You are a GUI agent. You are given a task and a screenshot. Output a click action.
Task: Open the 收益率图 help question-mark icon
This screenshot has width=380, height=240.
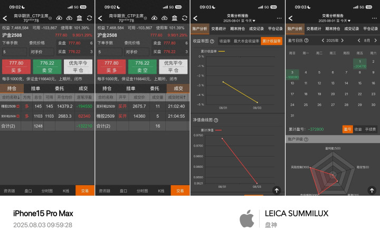click(212, 41)
